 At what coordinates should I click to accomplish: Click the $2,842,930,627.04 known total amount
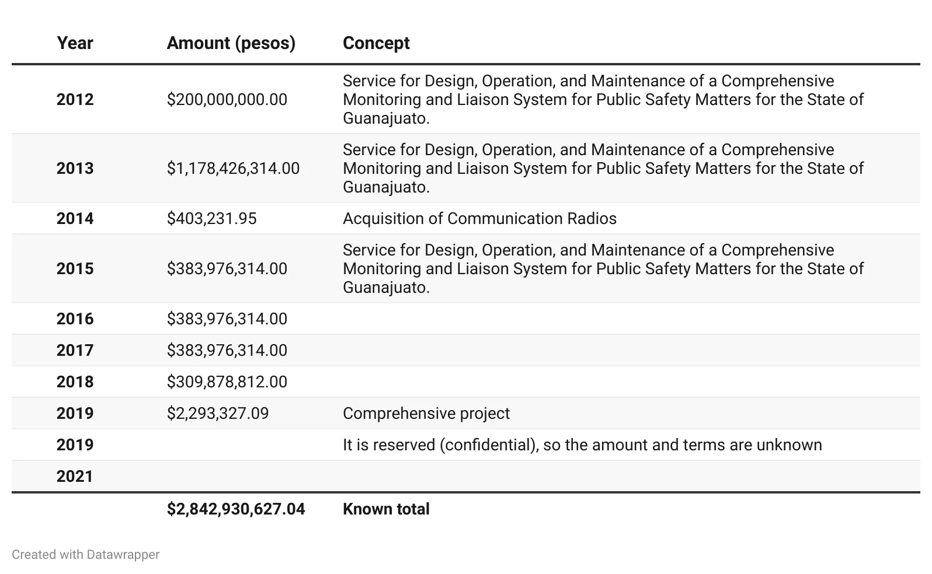[x=235, y=509]
